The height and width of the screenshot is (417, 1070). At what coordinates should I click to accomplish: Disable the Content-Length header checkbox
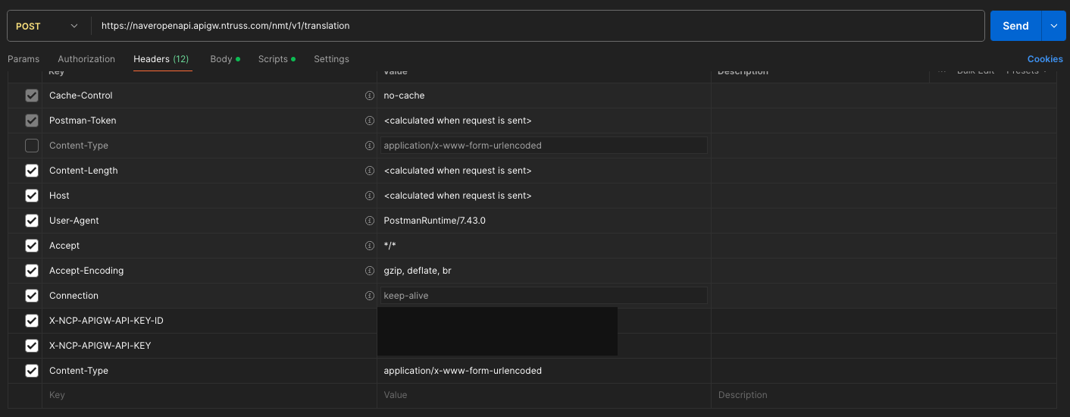point(32,171)
